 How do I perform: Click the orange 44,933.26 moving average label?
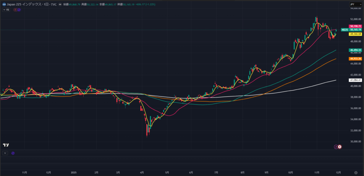[x=355, y=58]
